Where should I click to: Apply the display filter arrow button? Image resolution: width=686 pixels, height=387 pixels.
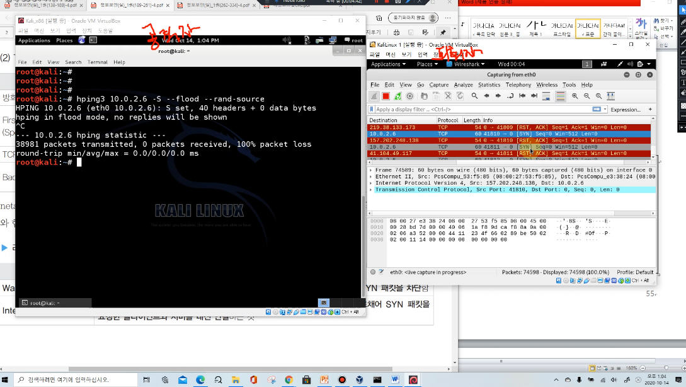point(597,110)
